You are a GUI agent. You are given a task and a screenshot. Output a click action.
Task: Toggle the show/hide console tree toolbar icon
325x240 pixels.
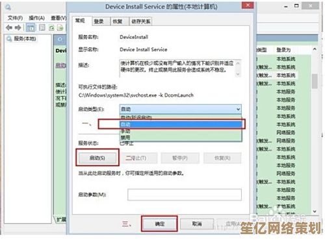pos(31,27)
